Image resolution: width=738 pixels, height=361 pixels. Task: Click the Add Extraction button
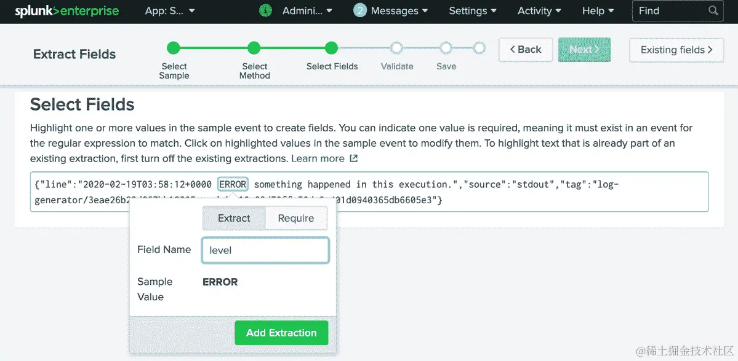coord(281,332)
